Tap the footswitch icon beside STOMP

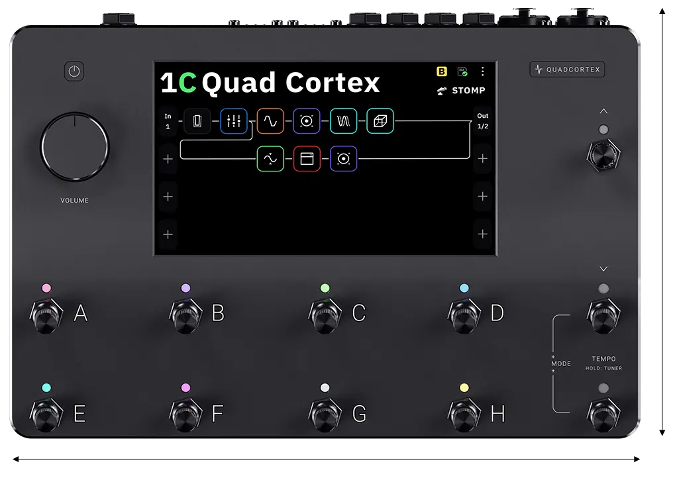pyautogui.click(x=441, y=91)
